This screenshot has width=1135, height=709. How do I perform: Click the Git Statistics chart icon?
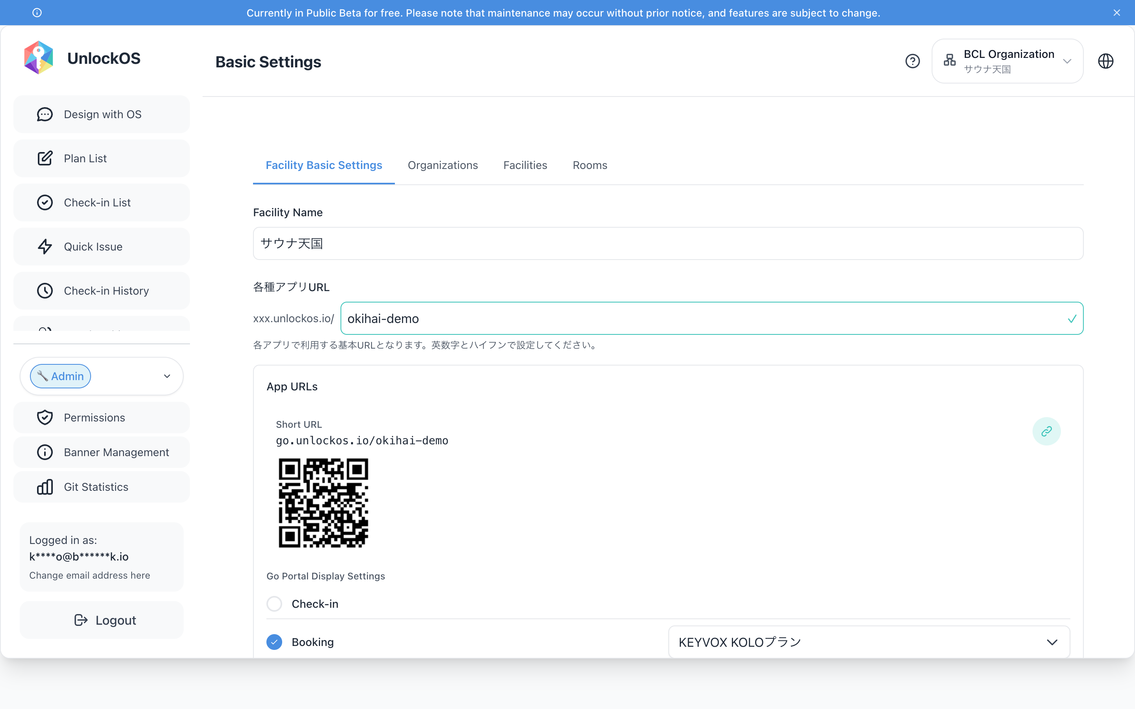[x=45, y=487]
